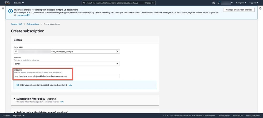Viewport: 263px width, 118px height.
Task: Click the Create subscription page heading
Action: [x=28, y=31]
